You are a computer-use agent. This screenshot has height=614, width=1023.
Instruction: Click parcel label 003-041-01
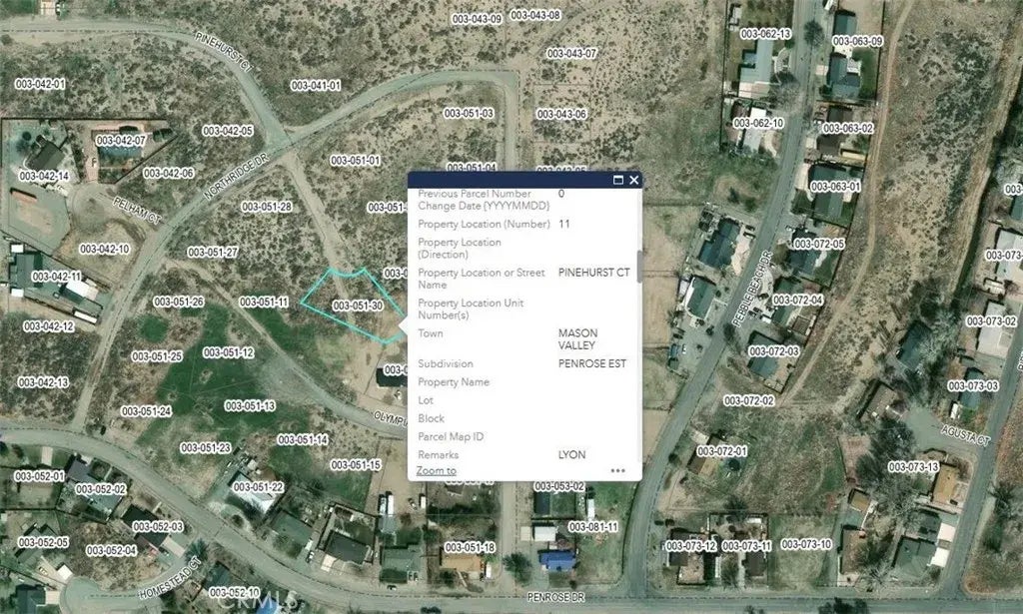[315, 86]
